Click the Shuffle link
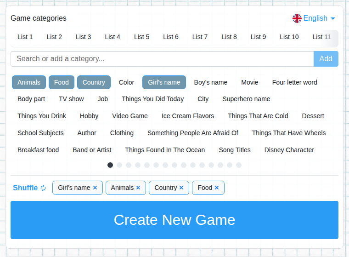The image size is (349, 257). point(25,188)
